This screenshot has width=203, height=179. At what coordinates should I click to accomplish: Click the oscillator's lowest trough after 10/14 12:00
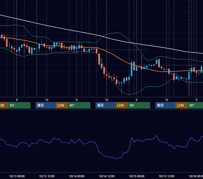point(117,159)
